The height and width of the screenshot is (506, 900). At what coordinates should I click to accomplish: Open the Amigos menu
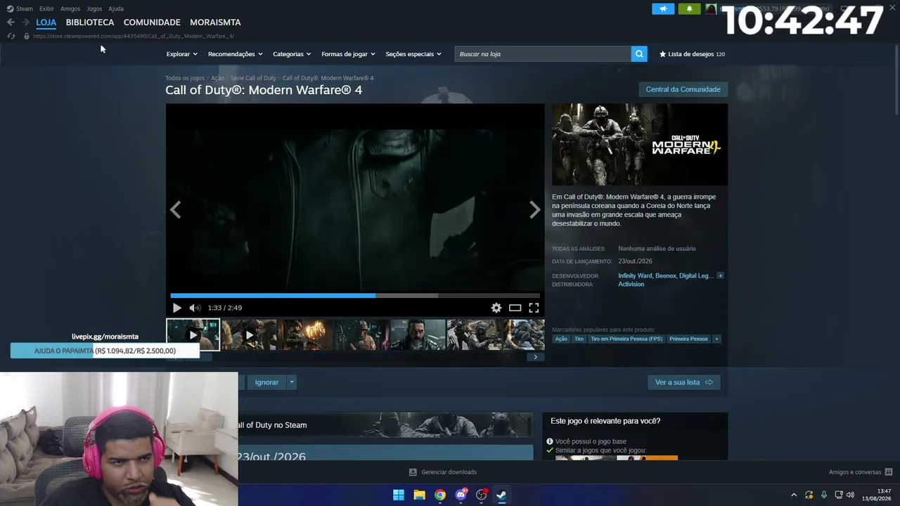coord(70,8)
